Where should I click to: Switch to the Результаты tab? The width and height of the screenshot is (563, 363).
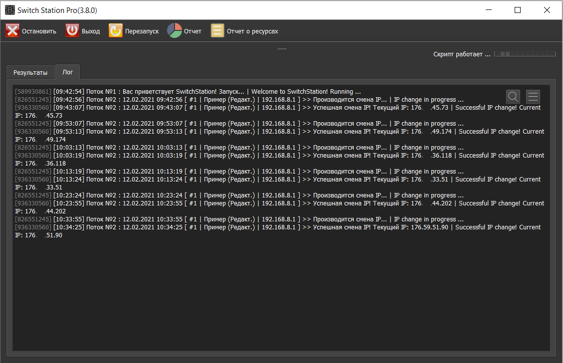[30, 72]
